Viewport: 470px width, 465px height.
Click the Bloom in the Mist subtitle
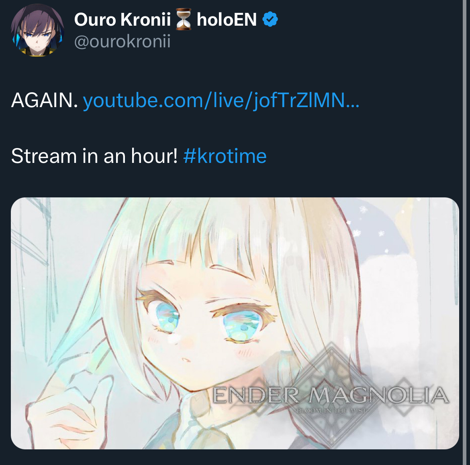point(331,410)
